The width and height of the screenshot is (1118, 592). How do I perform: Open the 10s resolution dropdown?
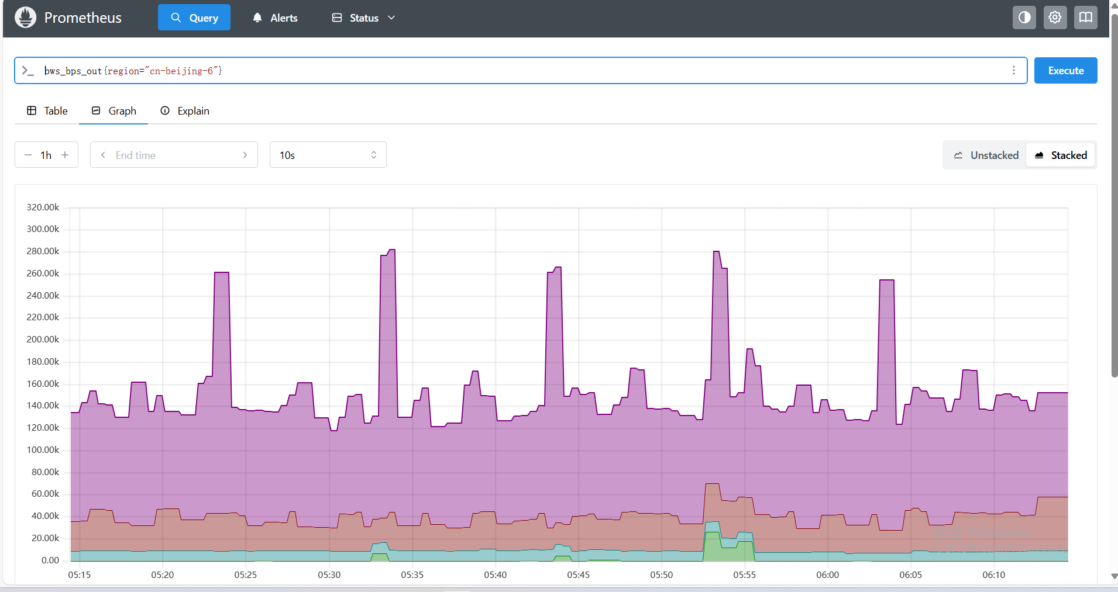tap(328, 155)
